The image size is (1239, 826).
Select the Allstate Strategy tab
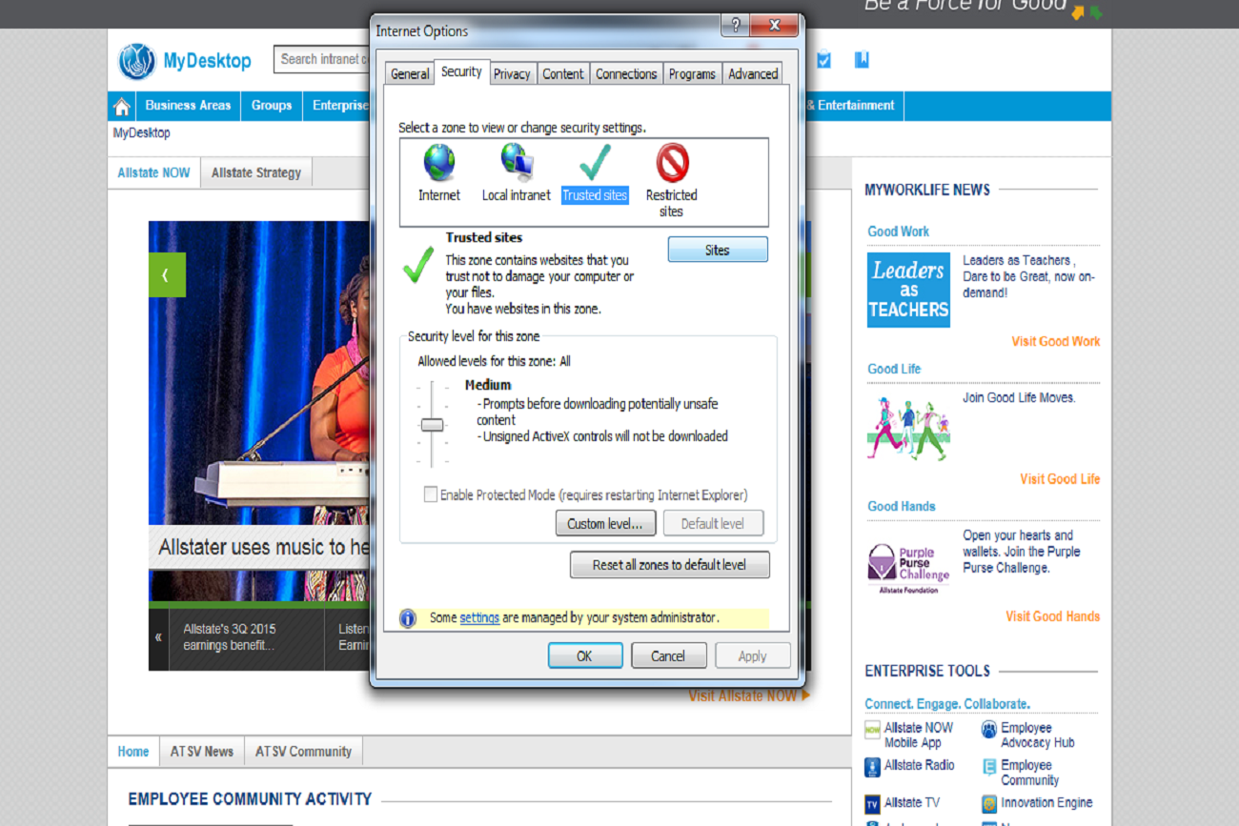tap(256, 172)
